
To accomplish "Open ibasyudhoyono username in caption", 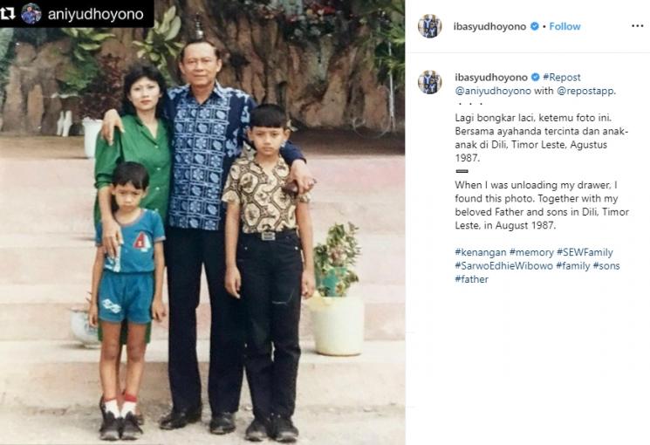I will pyautogui.click(x=491, y=78).
